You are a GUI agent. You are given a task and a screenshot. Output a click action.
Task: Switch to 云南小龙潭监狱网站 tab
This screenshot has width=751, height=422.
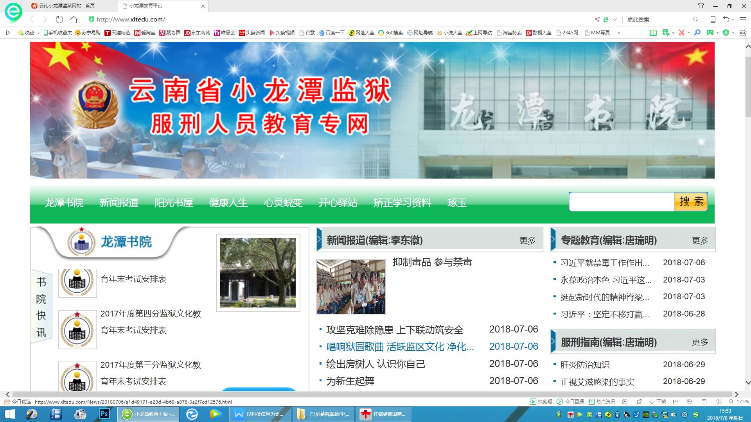pos(66,6)
